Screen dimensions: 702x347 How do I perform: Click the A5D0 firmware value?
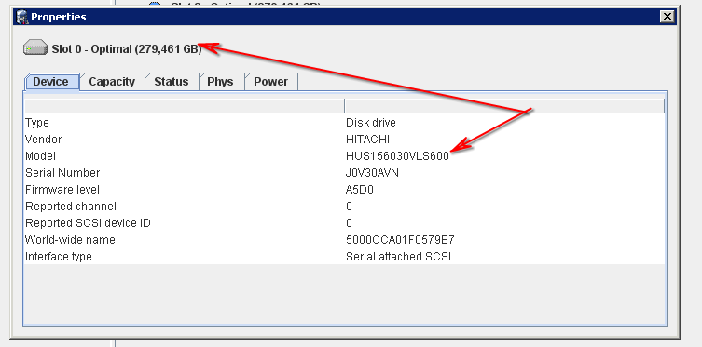point(360,190)
